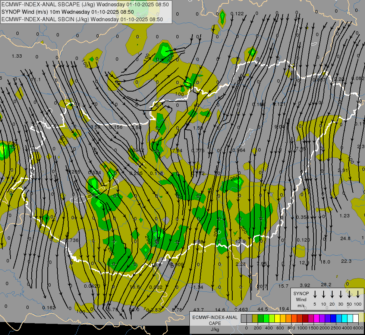Click the map value 0.524
The width and height of the screenshot is (365, 335).
tap(94, 172)
